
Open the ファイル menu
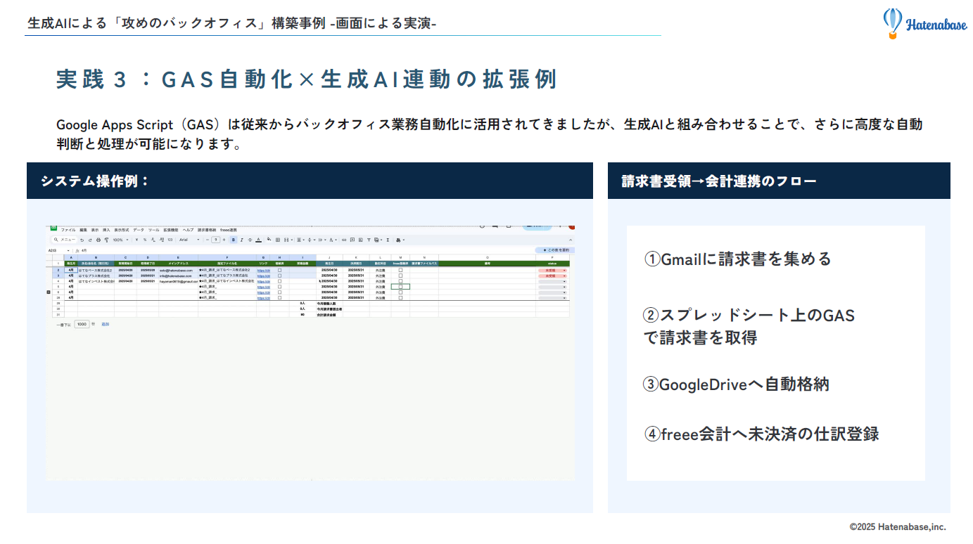coord(68,230)
